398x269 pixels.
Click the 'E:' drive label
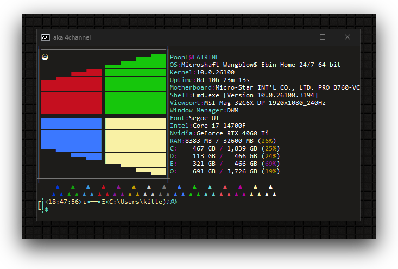173,164
